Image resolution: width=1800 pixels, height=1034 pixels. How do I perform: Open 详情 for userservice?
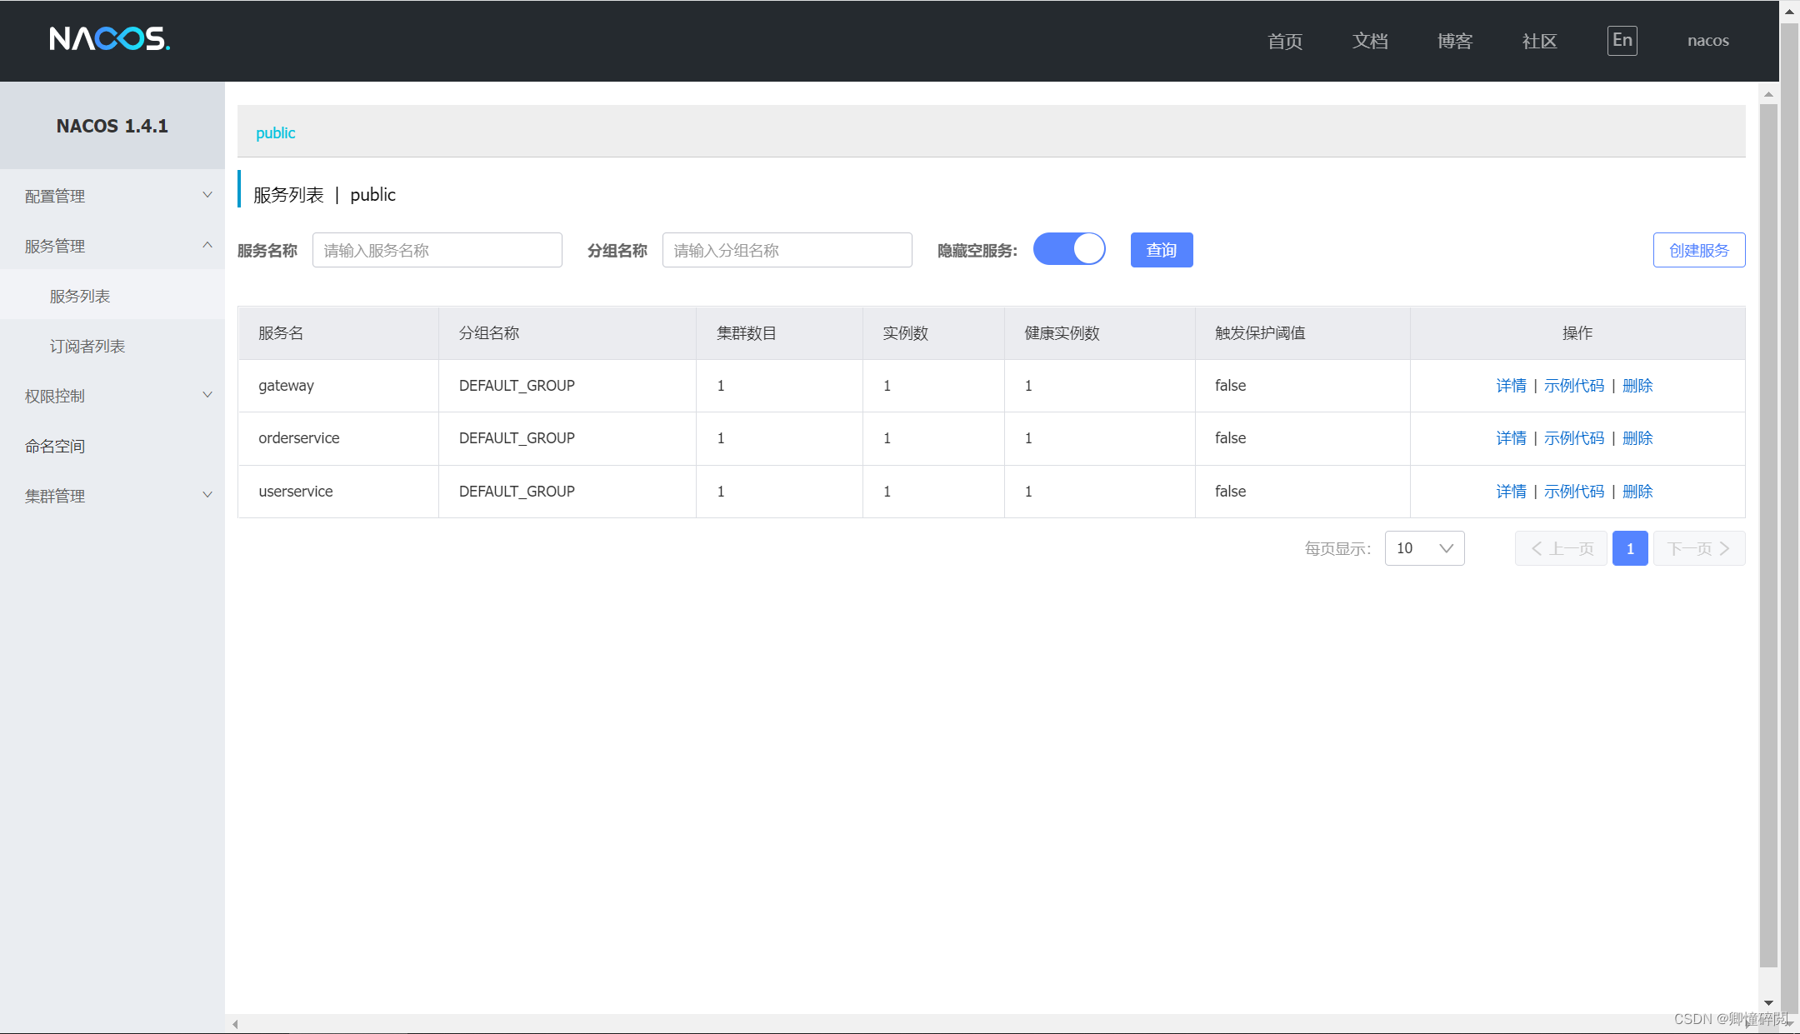tap(1511, 492)
